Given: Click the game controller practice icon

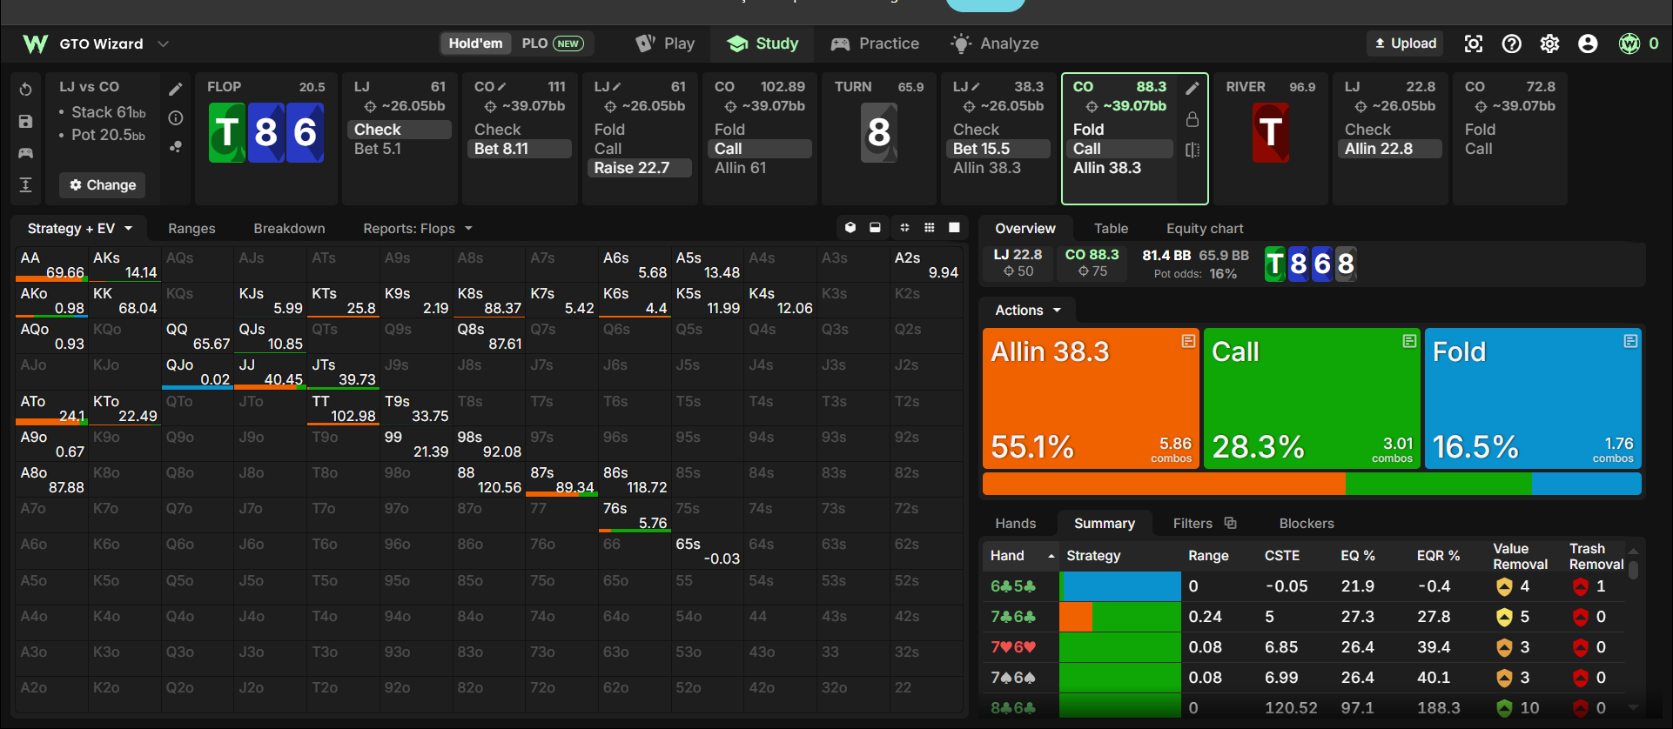Looking at the screenshot, I should [x=25, y=153].
